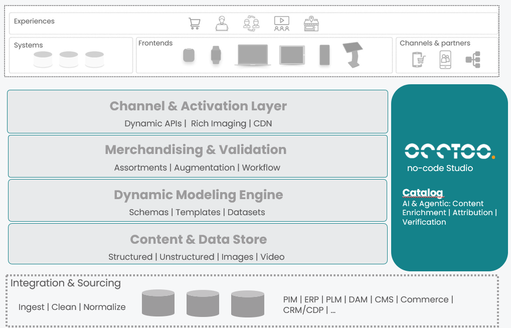
Task: Select the CDN text
Action: tap(263, 123)
